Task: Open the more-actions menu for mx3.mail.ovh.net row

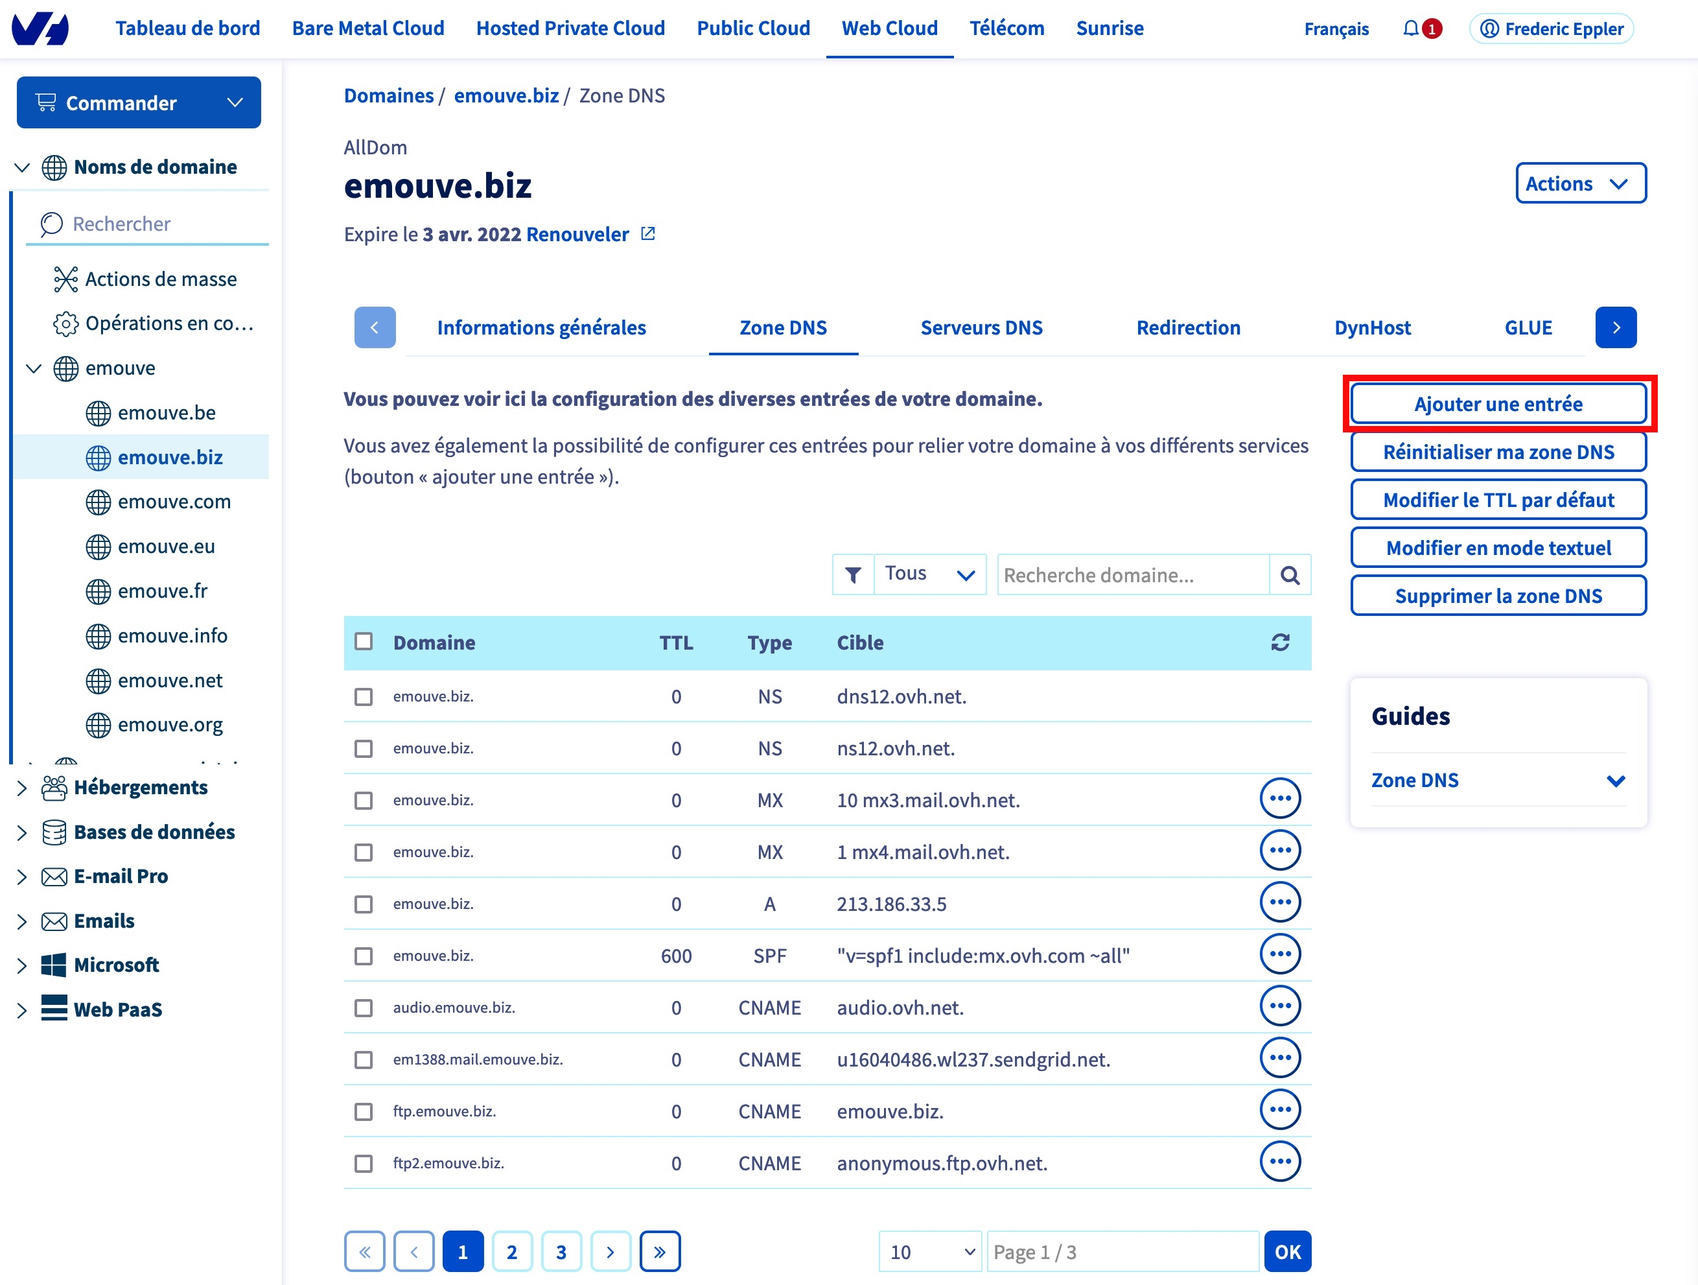Action: click(1279, 799)
